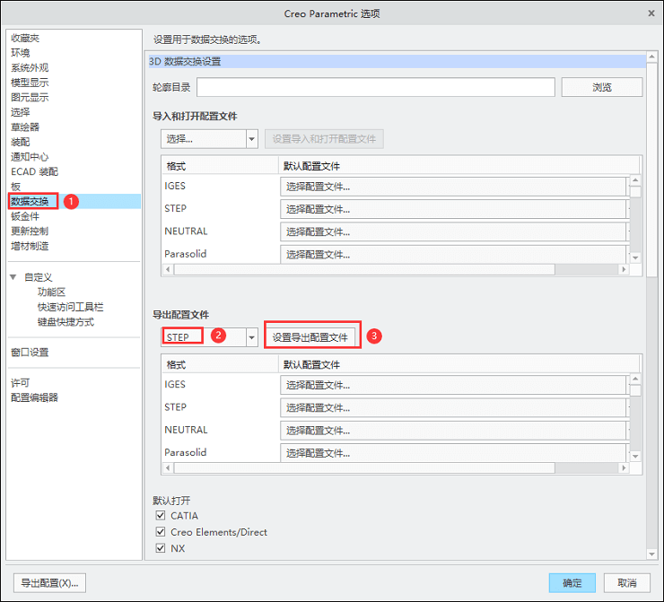Uncheck Creo Elements/Direct checkbox
Viewport: 664px width, 602px height.
161,531
